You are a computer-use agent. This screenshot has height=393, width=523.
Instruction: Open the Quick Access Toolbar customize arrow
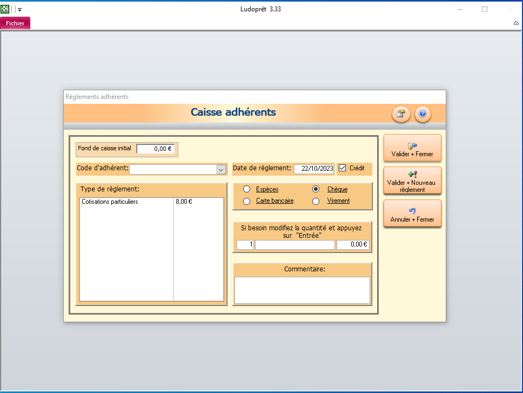tap(19, 9)
